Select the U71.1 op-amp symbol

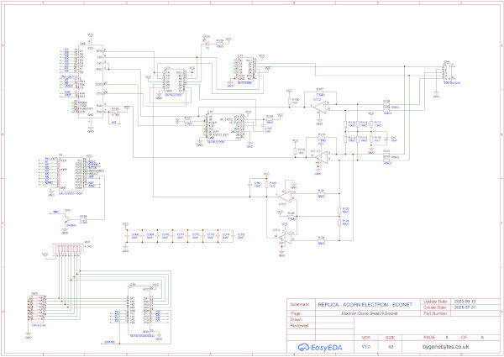(318, 157)
